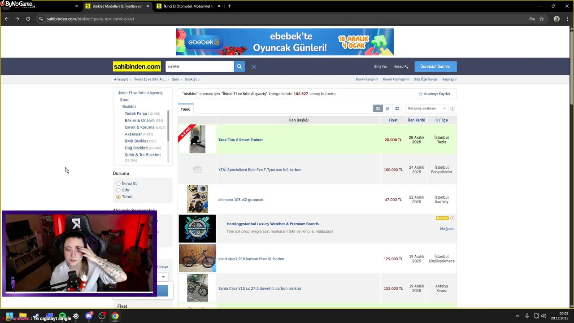Click the ebebek Oyuncak Günleri banner
The width and height of the screenshot is (574, 323).
click(x=285, y=42)
